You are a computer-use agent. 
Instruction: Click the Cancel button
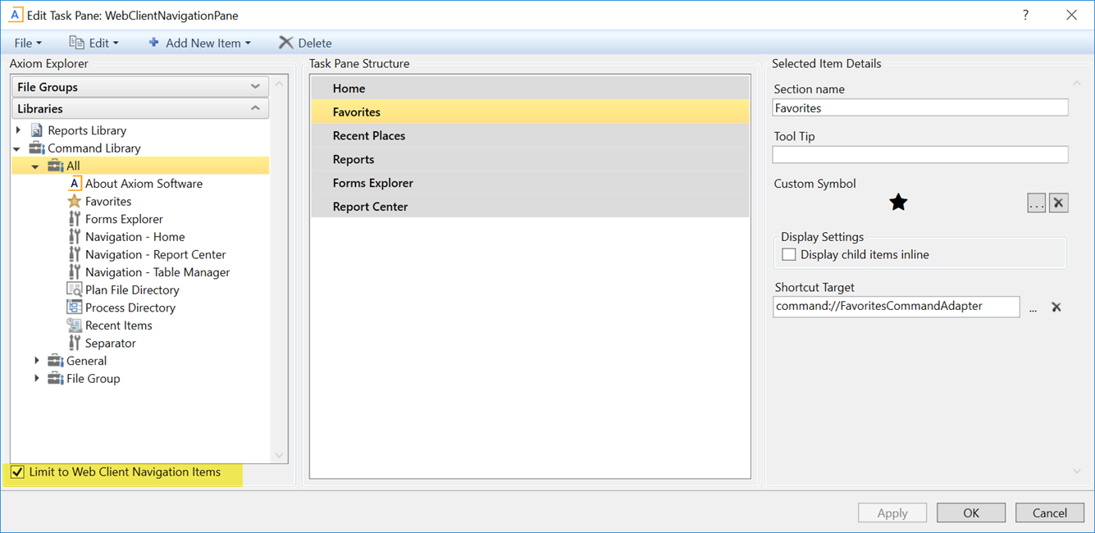[x=1049, y=512]
